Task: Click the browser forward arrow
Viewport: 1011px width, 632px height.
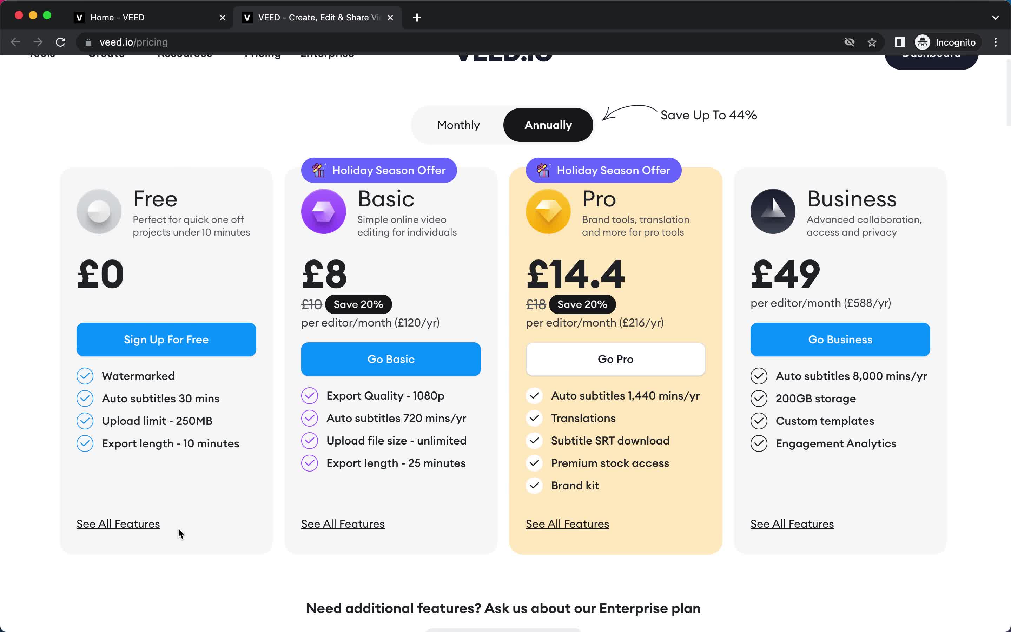Action: pyautogui.click(x=38, y=42)
